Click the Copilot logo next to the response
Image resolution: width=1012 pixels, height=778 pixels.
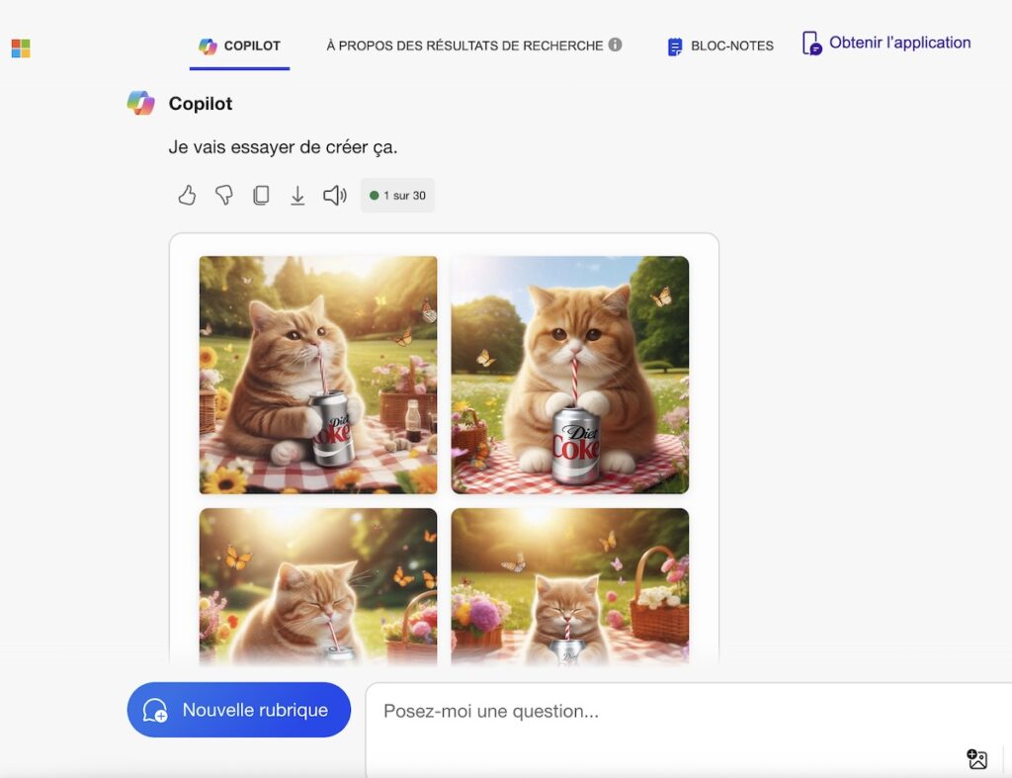pos(139,103)
